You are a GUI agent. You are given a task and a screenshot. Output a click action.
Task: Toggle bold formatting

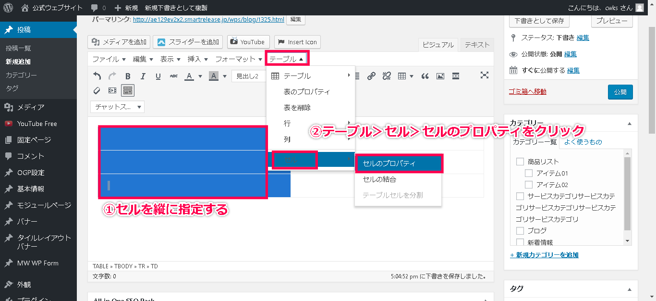click(128, 76)
